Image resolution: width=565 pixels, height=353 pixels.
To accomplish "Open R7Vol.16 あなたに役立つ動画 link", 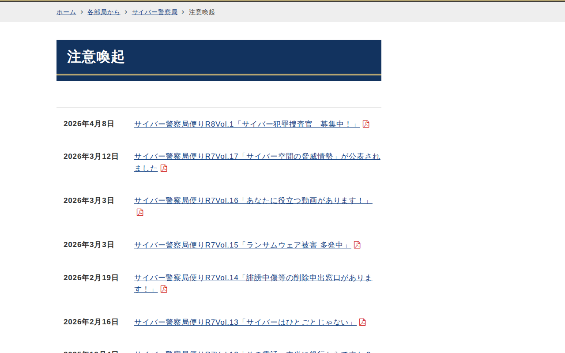I will (253, 201).
